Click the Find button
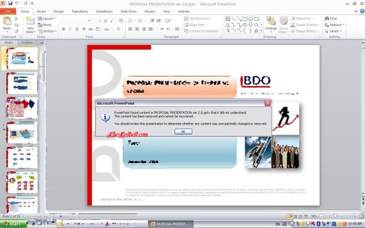 click(x=331, y=18)
